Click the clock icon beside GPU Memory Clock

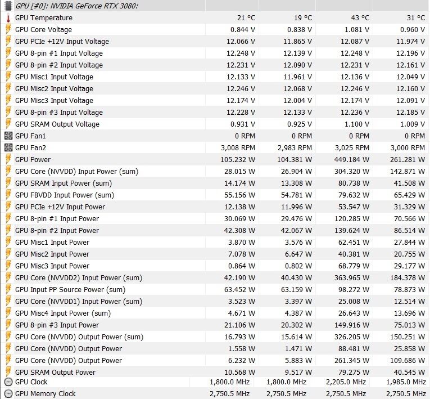coord(8,394)
